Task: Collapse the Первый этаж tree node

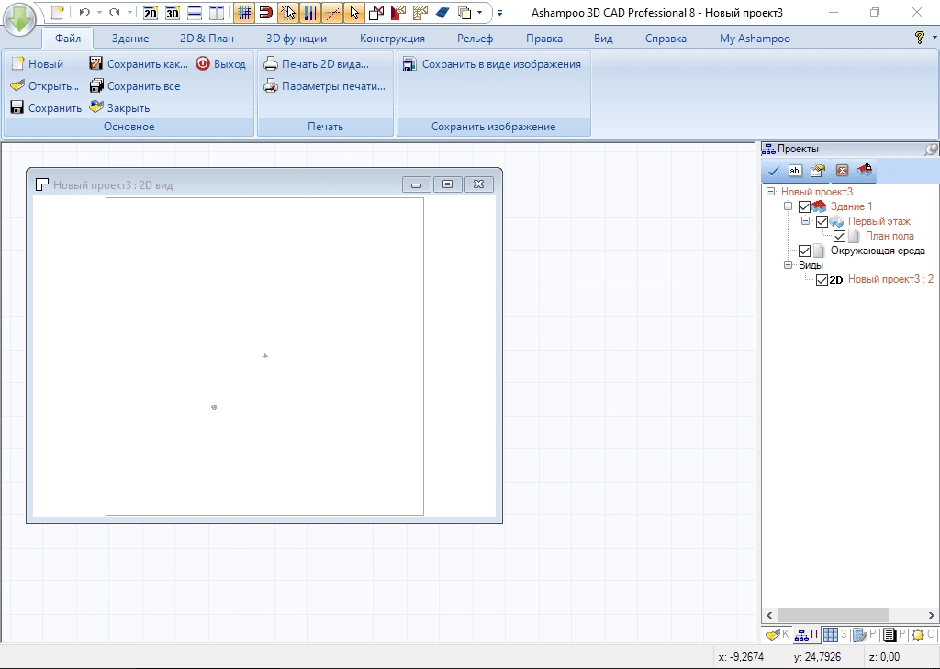Action: pyautogui.click(x=806, y=221)
